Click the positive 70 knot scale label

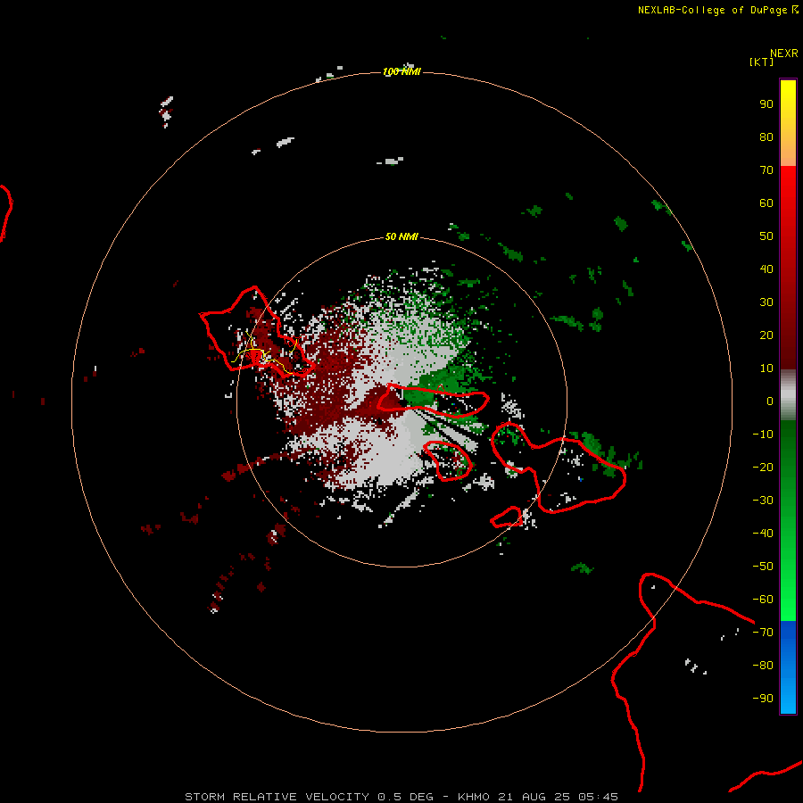pos(766,170)
